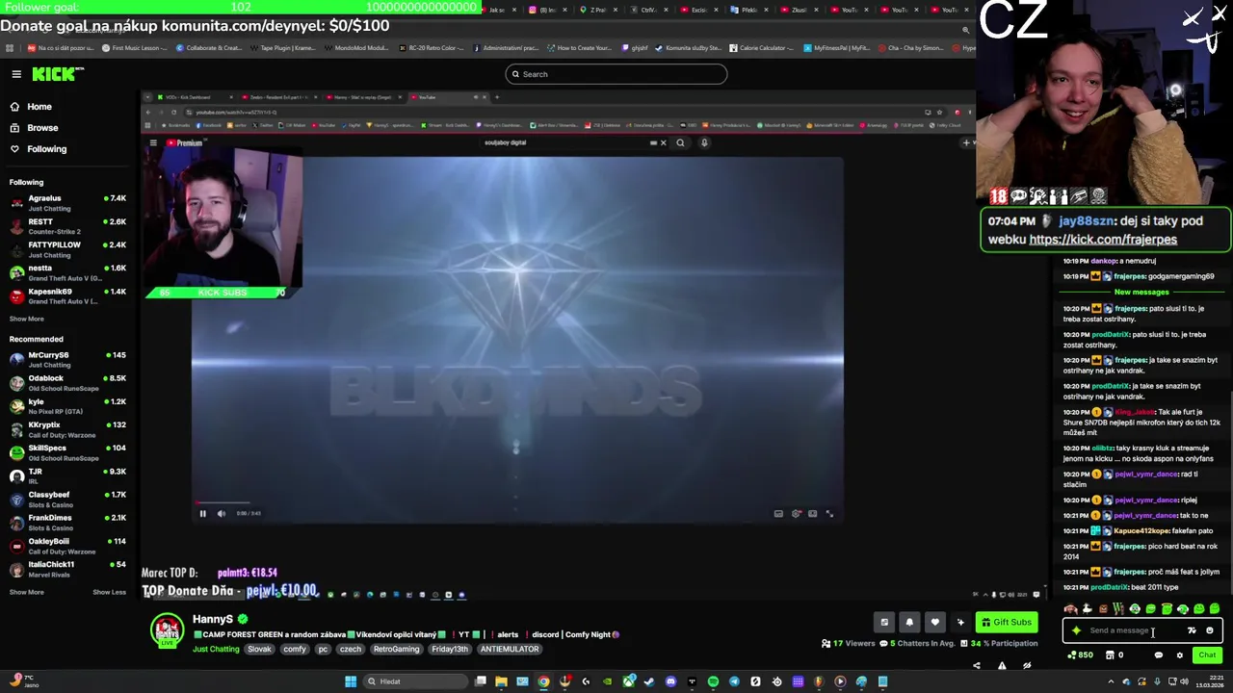Jump to New messages in chat
The width and height of the screenshot is (1233, 693).
(x=1141, y=292)
